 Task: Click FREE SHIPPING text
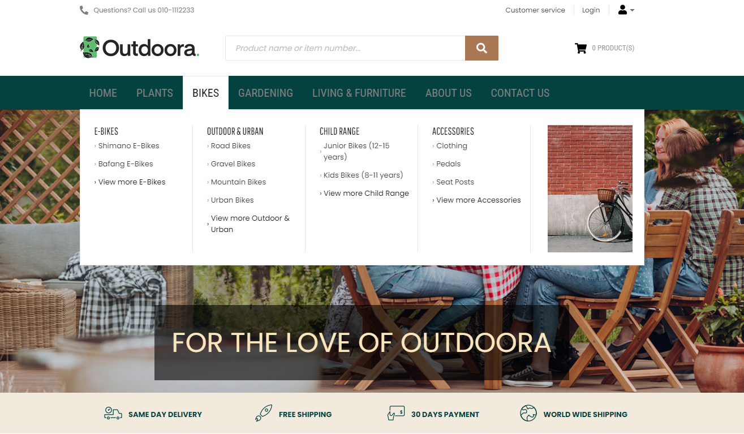306,414
